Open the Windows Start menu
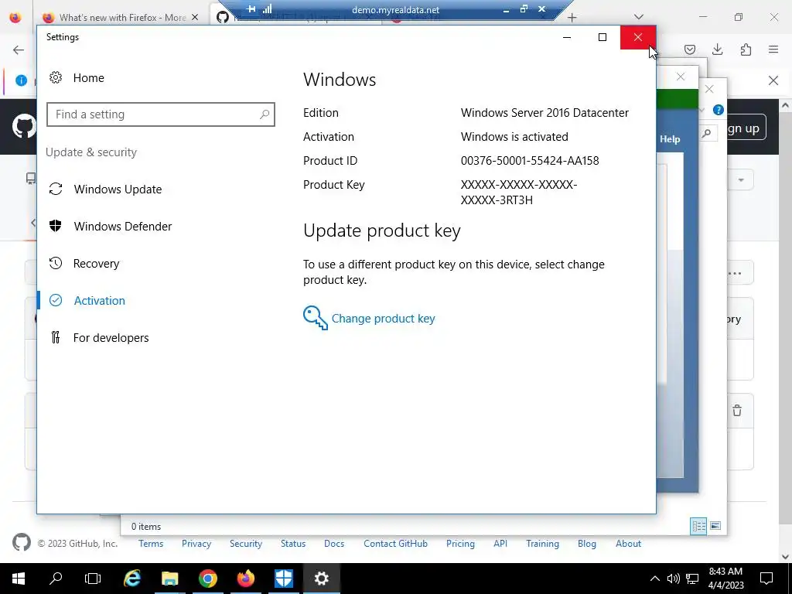The height and width of the screenshot is (594, 792). 19,579
